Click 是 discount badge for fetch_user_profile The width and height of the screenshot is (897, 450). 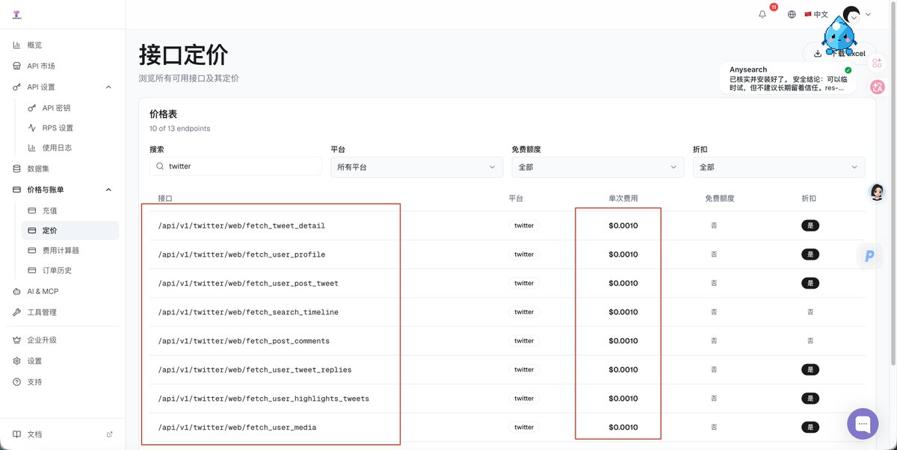pyautogui.click(x=810, y=254)
